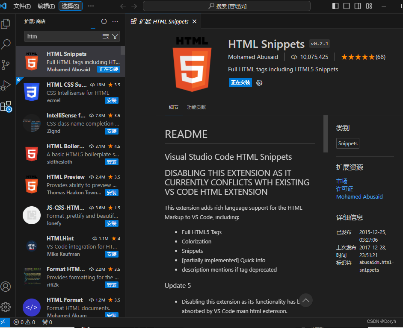Open the Explorer view in activity bar
The image size is (403, 328).
pyautogui.click(x=6, y=24)
